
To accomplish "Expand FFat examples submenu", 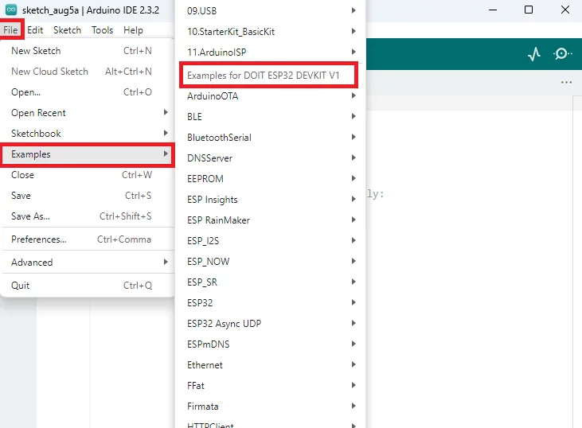I will point(271,386).
